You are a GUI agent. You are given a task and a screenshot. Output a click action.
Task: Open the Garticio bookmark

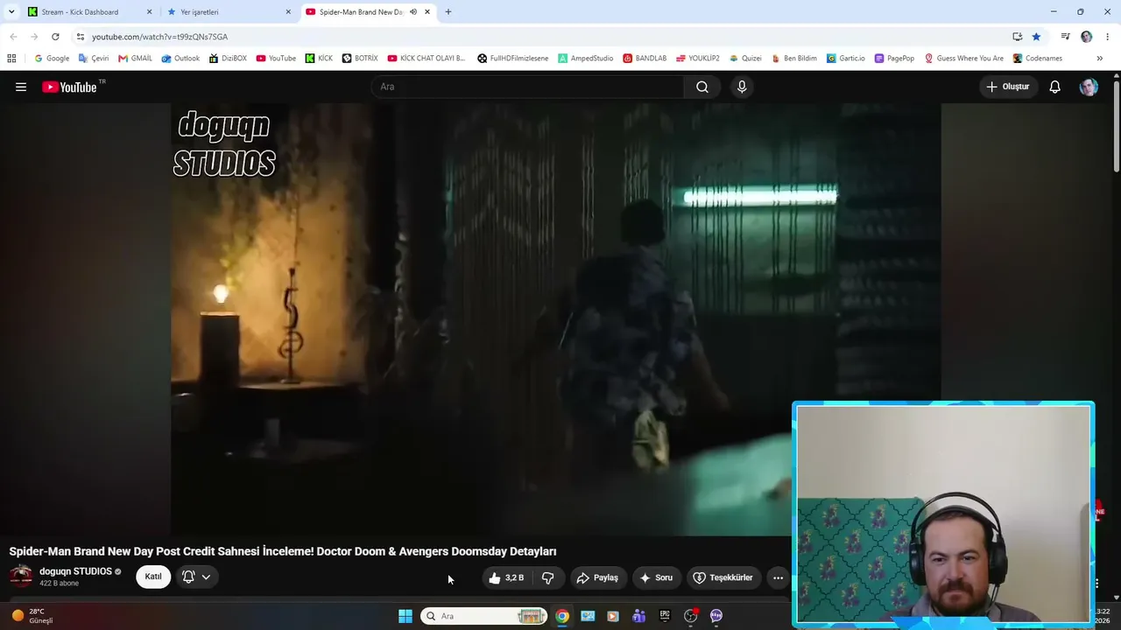(845, 59)
